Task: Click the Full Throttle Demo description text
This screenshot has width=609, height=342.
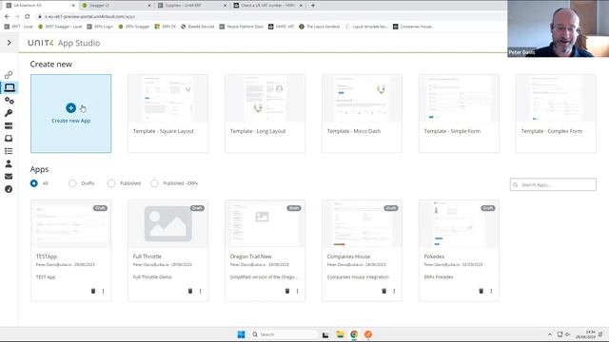Action: 152,276
